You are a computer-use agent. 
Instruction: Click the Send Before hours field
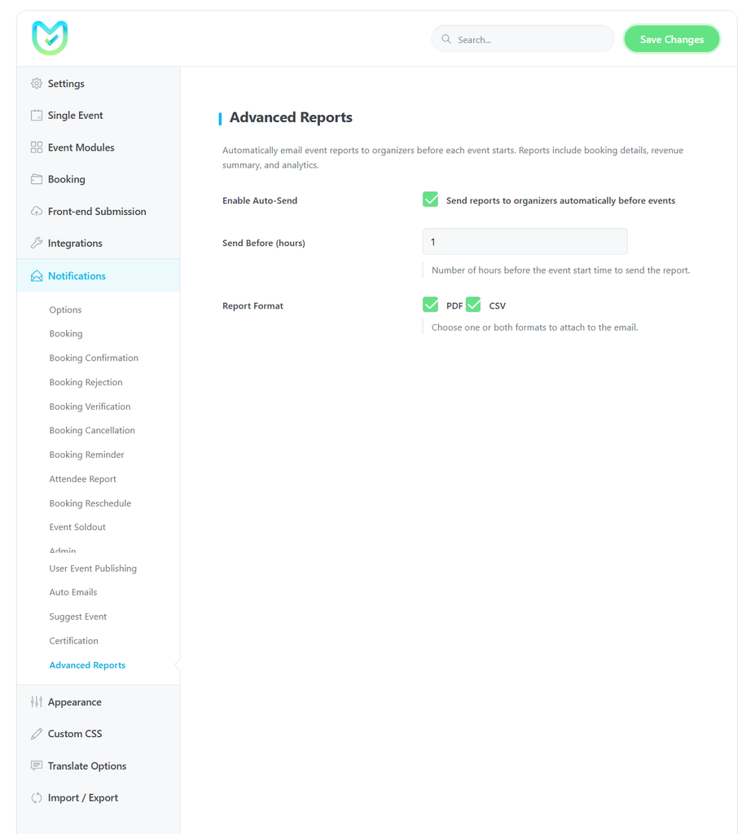[525, 241]
